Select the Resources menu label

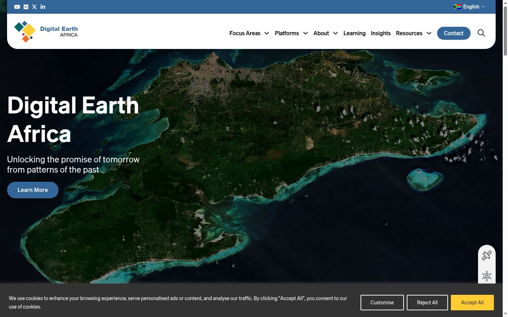click(x=409, y=33)
